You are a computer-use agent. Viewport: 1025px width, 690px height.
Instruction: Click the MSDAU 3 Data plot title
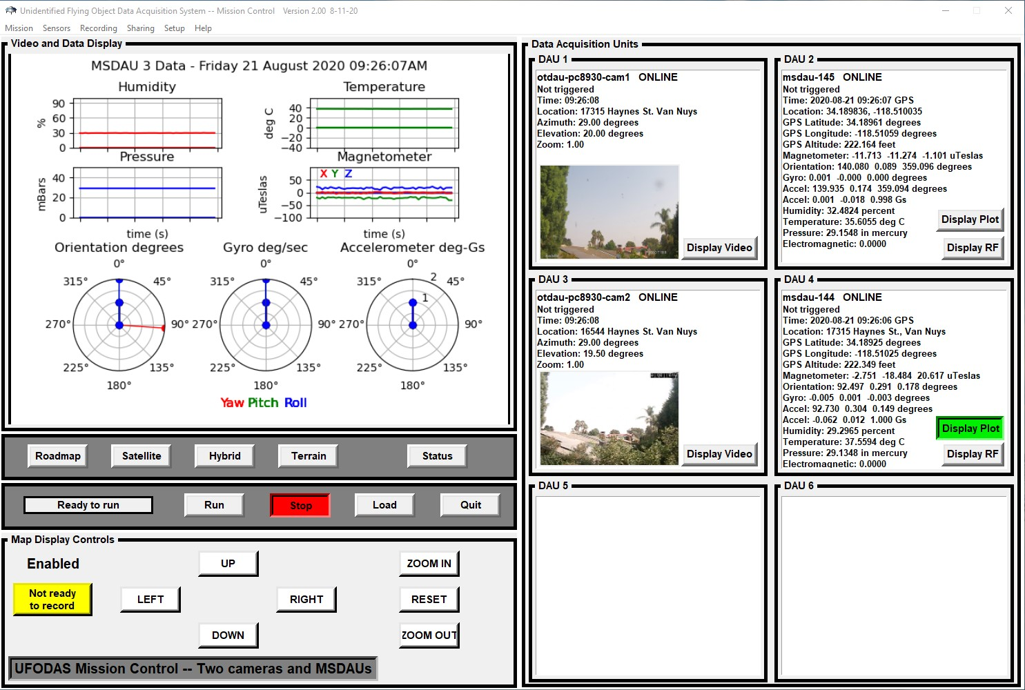tap(260, 66)
